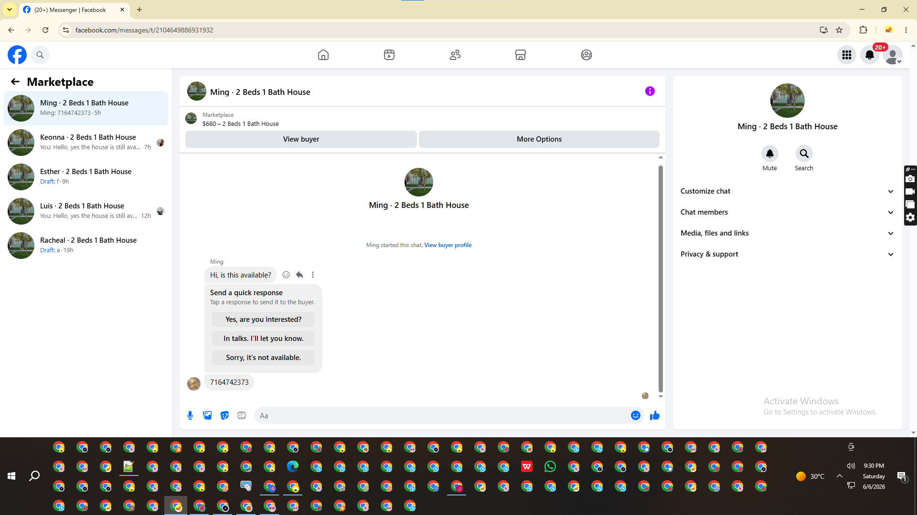The height and width of the screenshot is (515, 917).
Task: Open More Options for the listing
Action: [539, 139]
